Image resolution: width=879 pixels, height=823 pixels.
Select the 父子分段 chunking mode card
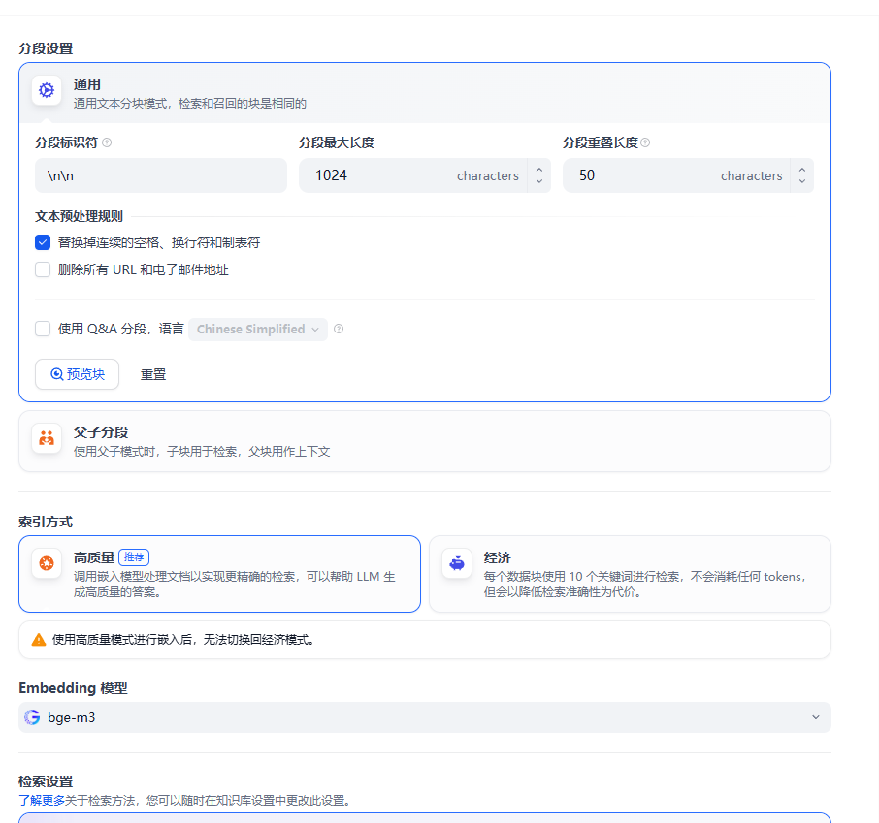[424, 441]
